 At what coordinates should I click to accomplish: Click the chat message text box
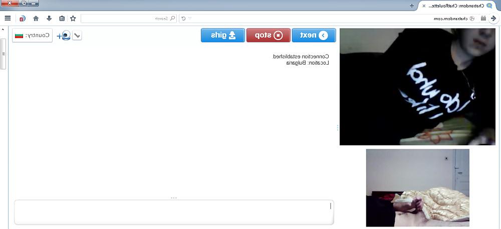pos(174,212)
